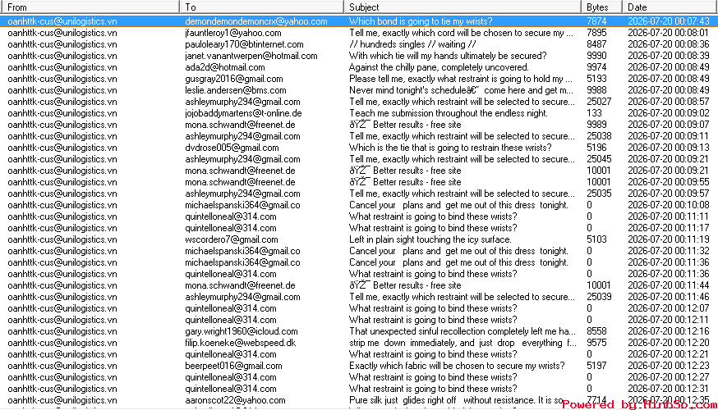The width and height of the screenshot is (718, 410).
Task: Click recipient jojobaddymartens@t-online.de
Action: coord(243,113)
